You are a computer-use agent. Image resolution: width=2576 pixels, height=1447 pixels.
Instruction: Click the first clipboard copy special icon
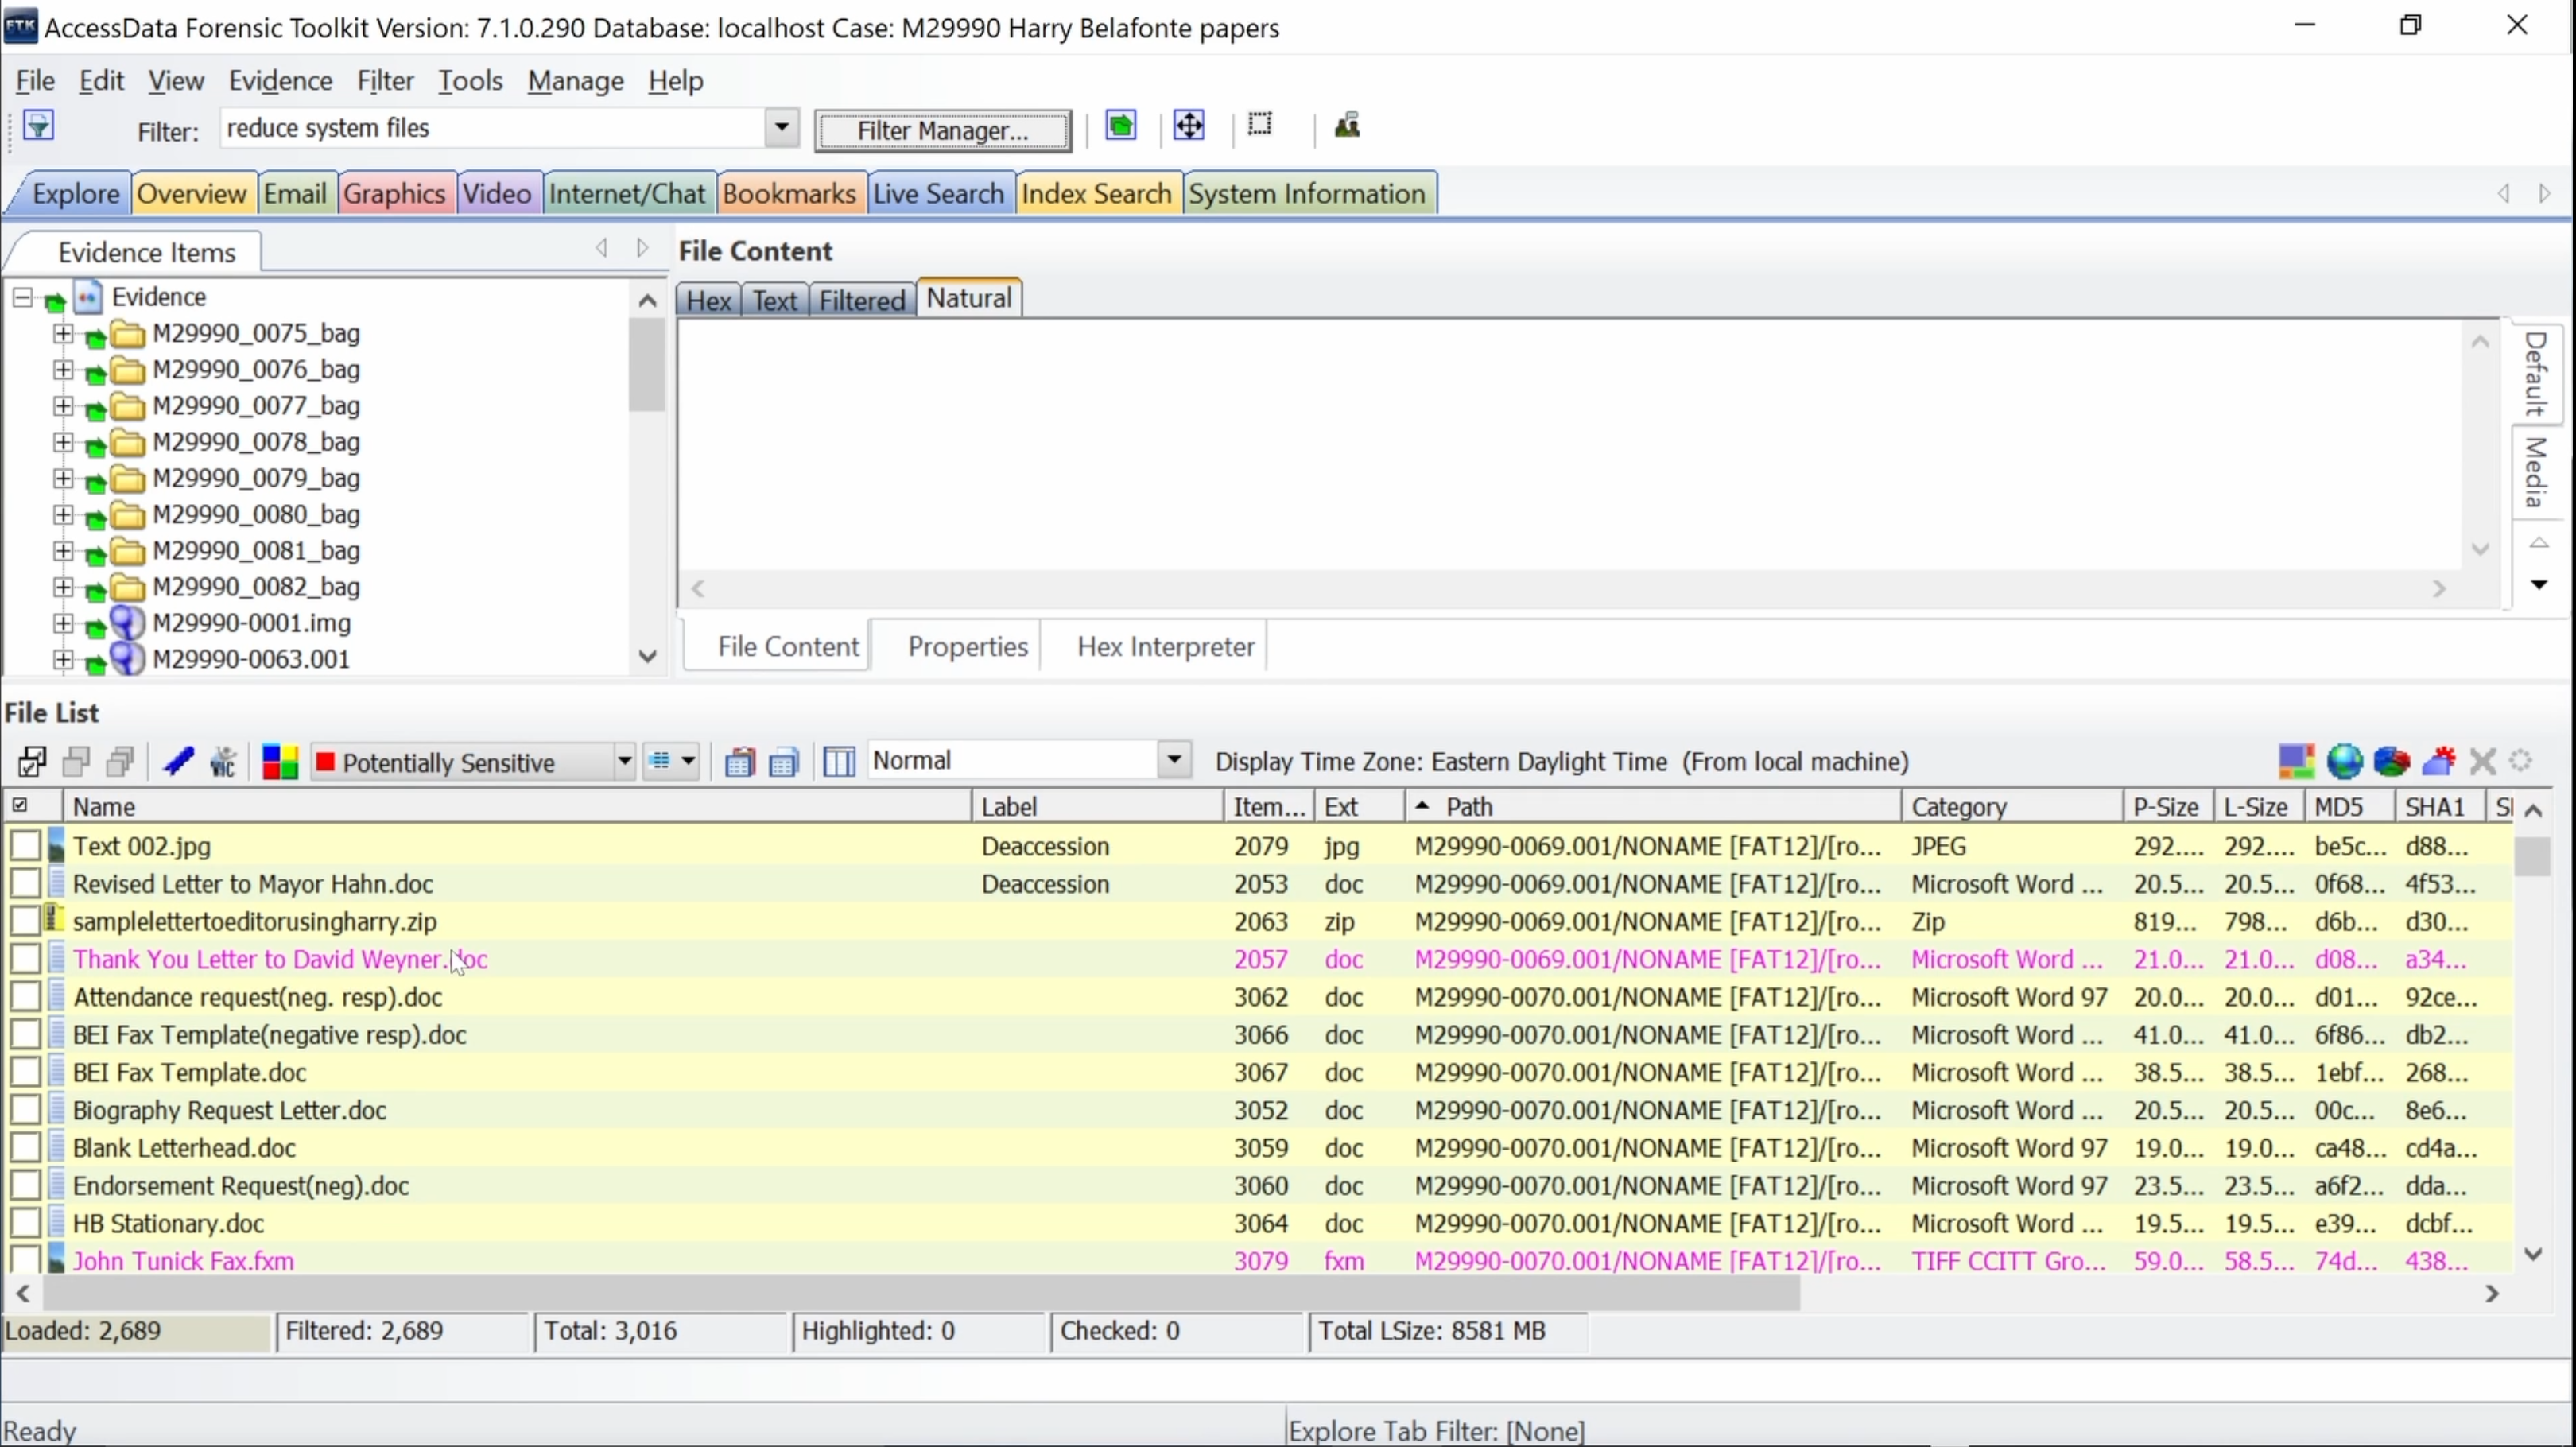pos(739,762)
